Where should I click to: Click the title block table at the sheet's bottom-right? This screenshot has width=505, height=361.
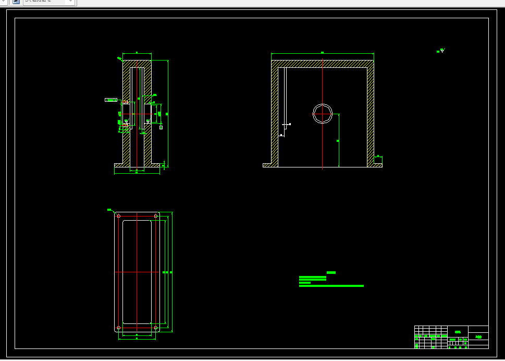pyautogui.click(x=451, y=337)
